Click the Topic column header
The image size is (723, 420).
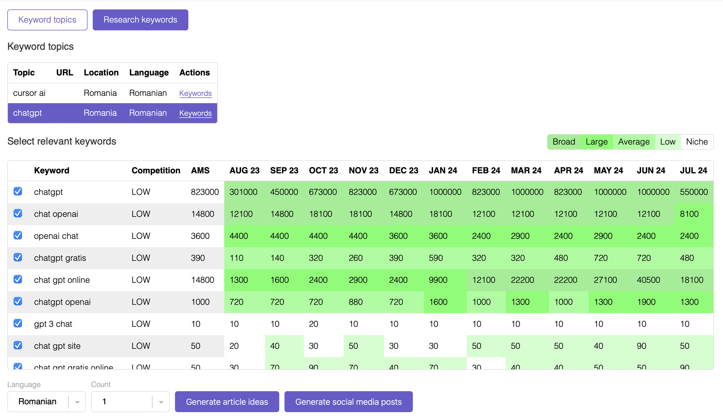coord(24,73)
